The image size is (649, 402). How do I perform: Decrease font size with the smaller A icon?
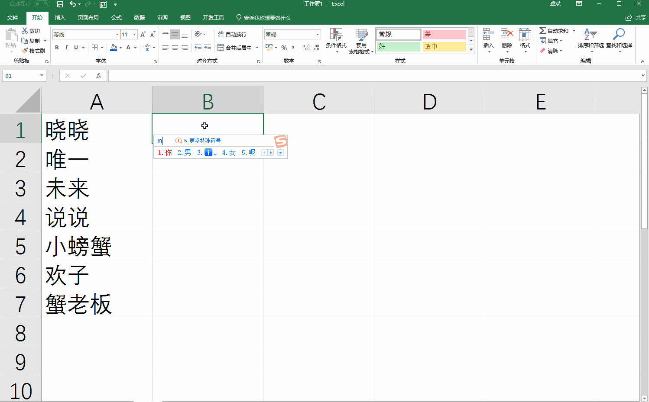[x=153, y=34]
